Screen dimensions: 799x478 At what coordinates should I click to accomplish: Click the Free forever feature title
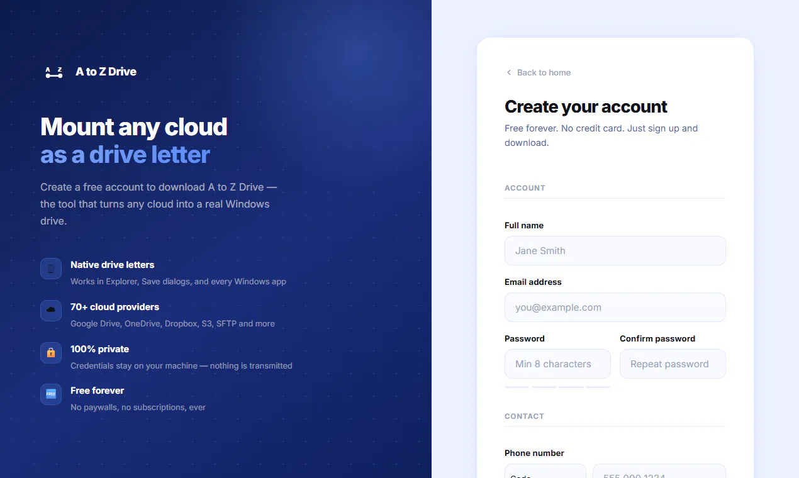97,391
